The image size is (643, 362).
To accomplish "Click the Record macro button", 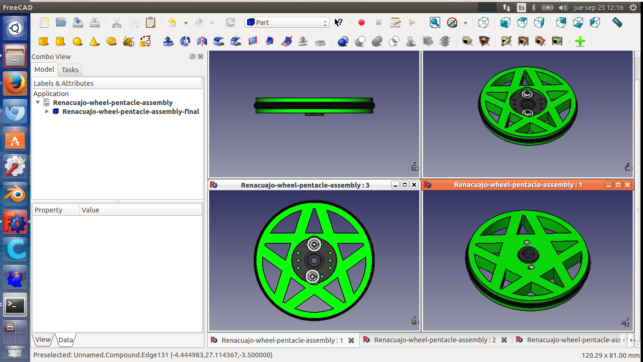I will point(362,23).
